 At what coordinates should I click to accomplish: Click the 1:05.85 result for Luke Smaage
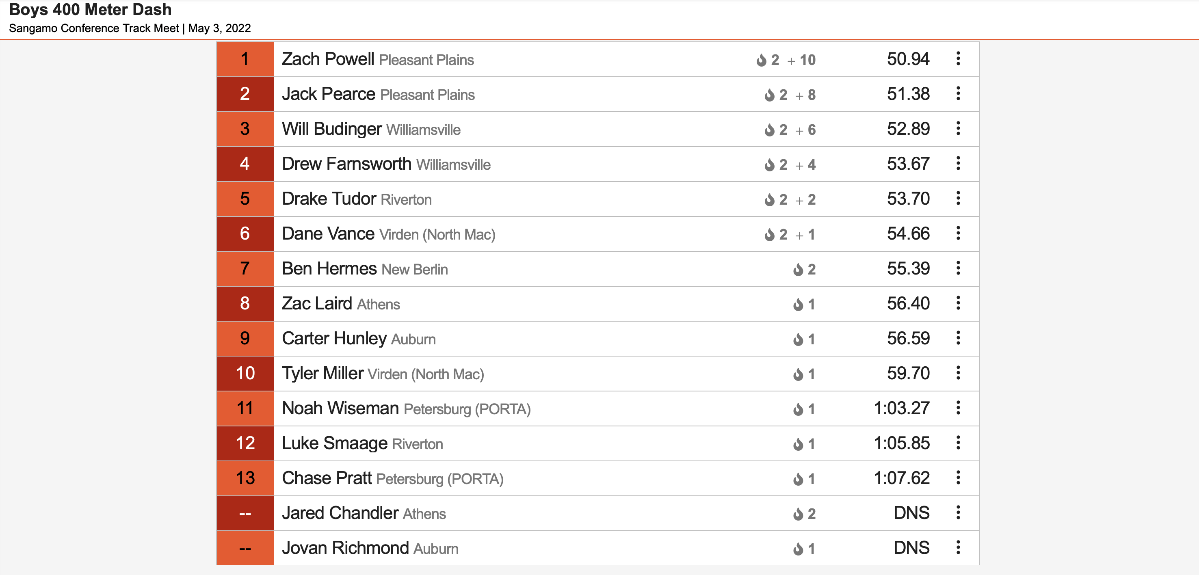902,443
